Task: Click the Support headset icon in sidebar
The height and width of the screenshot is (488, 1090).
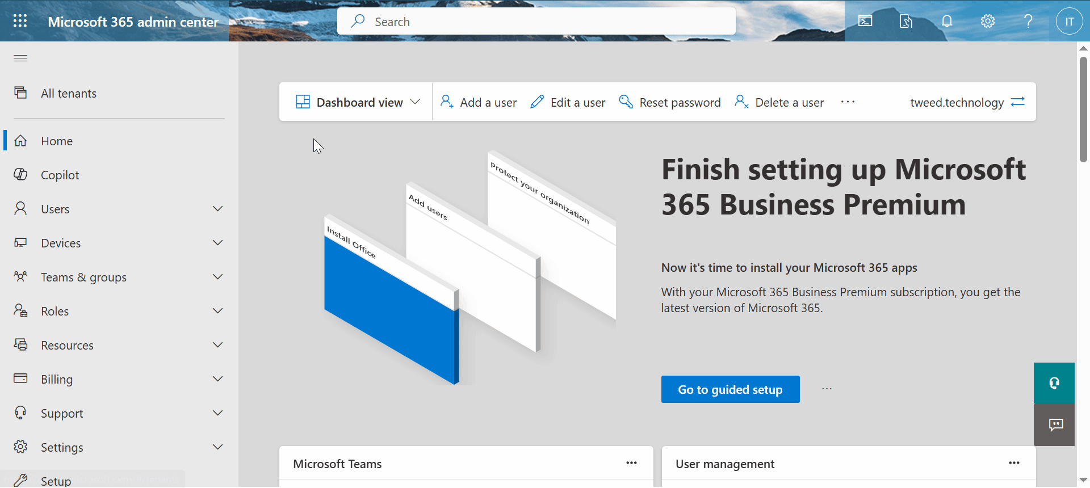Action: [x=20, y=413]
